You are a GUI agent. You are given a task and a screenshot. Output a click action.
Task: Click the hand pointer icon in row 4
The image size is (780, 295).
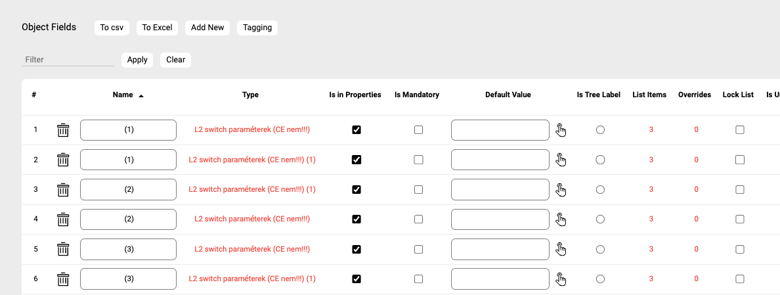pyautogui.click(x=561, y=219)
